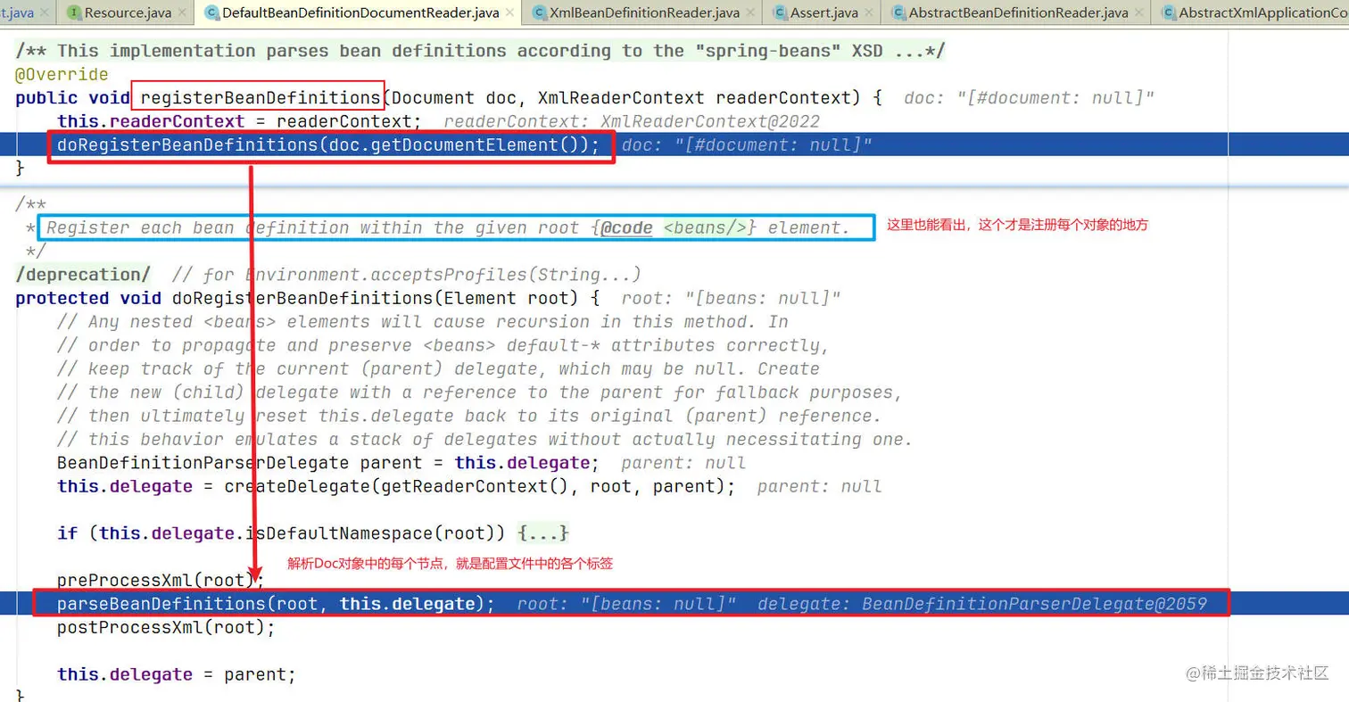Image resolution: width=1349 pixels, height=702 pixels.
Task: Click the class icon on DefaultBeanDefinitionDocumentReader.java tab
Action: pos(211,13)
